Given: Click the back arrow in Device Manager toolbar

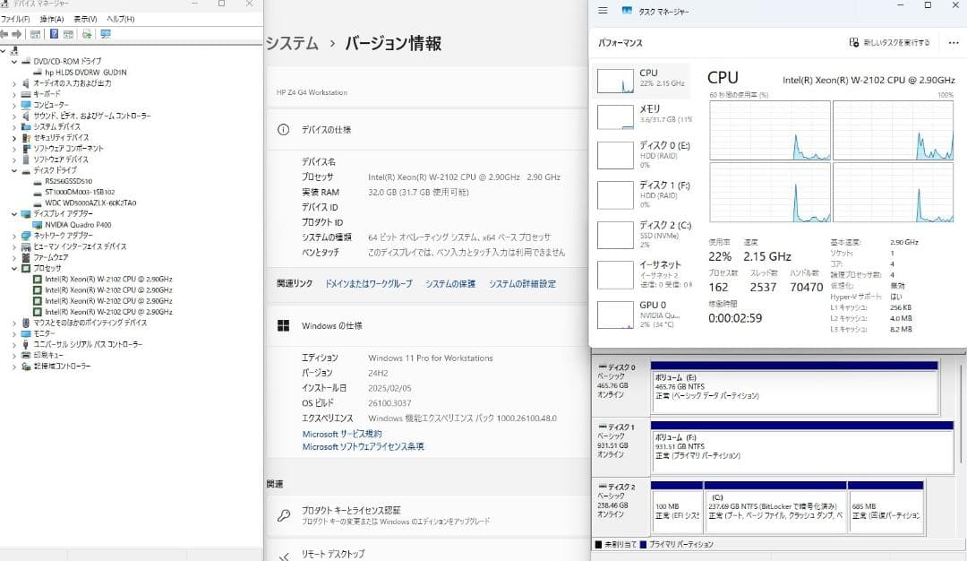Looking at the screenshot, I should point(5,34).
